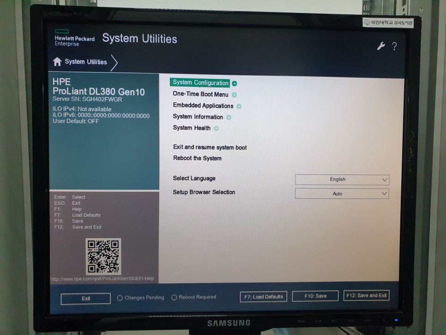Click F7: Load Defaults button

pyautogui.click(x=263, y=297)
